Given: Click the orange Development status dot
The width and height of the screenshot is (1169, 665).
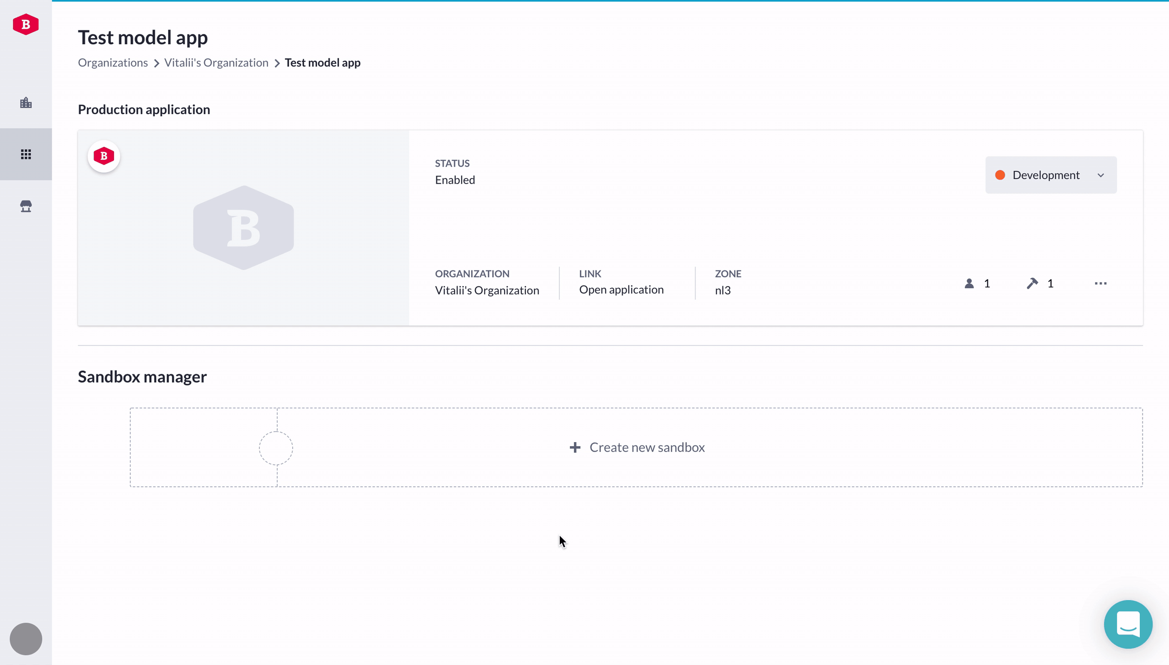Looking at the screenshot, I should pyautogui.click(x=1000, y=175).
